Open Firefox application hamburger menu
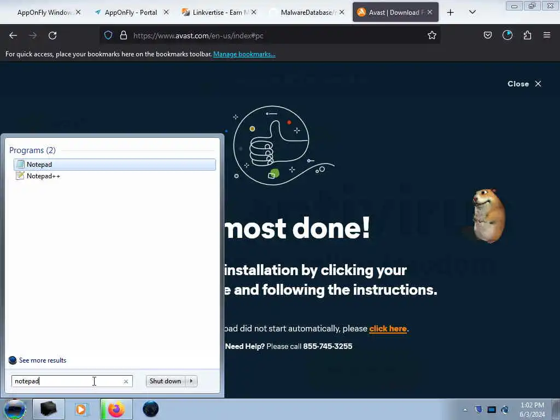The image size is (560, 420). click(x=547, y=35)
